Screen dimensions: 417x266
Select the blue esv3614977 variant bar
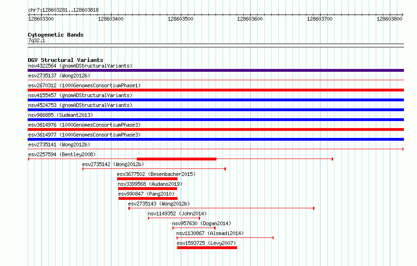pyautogui.click(x=216, y=139)
